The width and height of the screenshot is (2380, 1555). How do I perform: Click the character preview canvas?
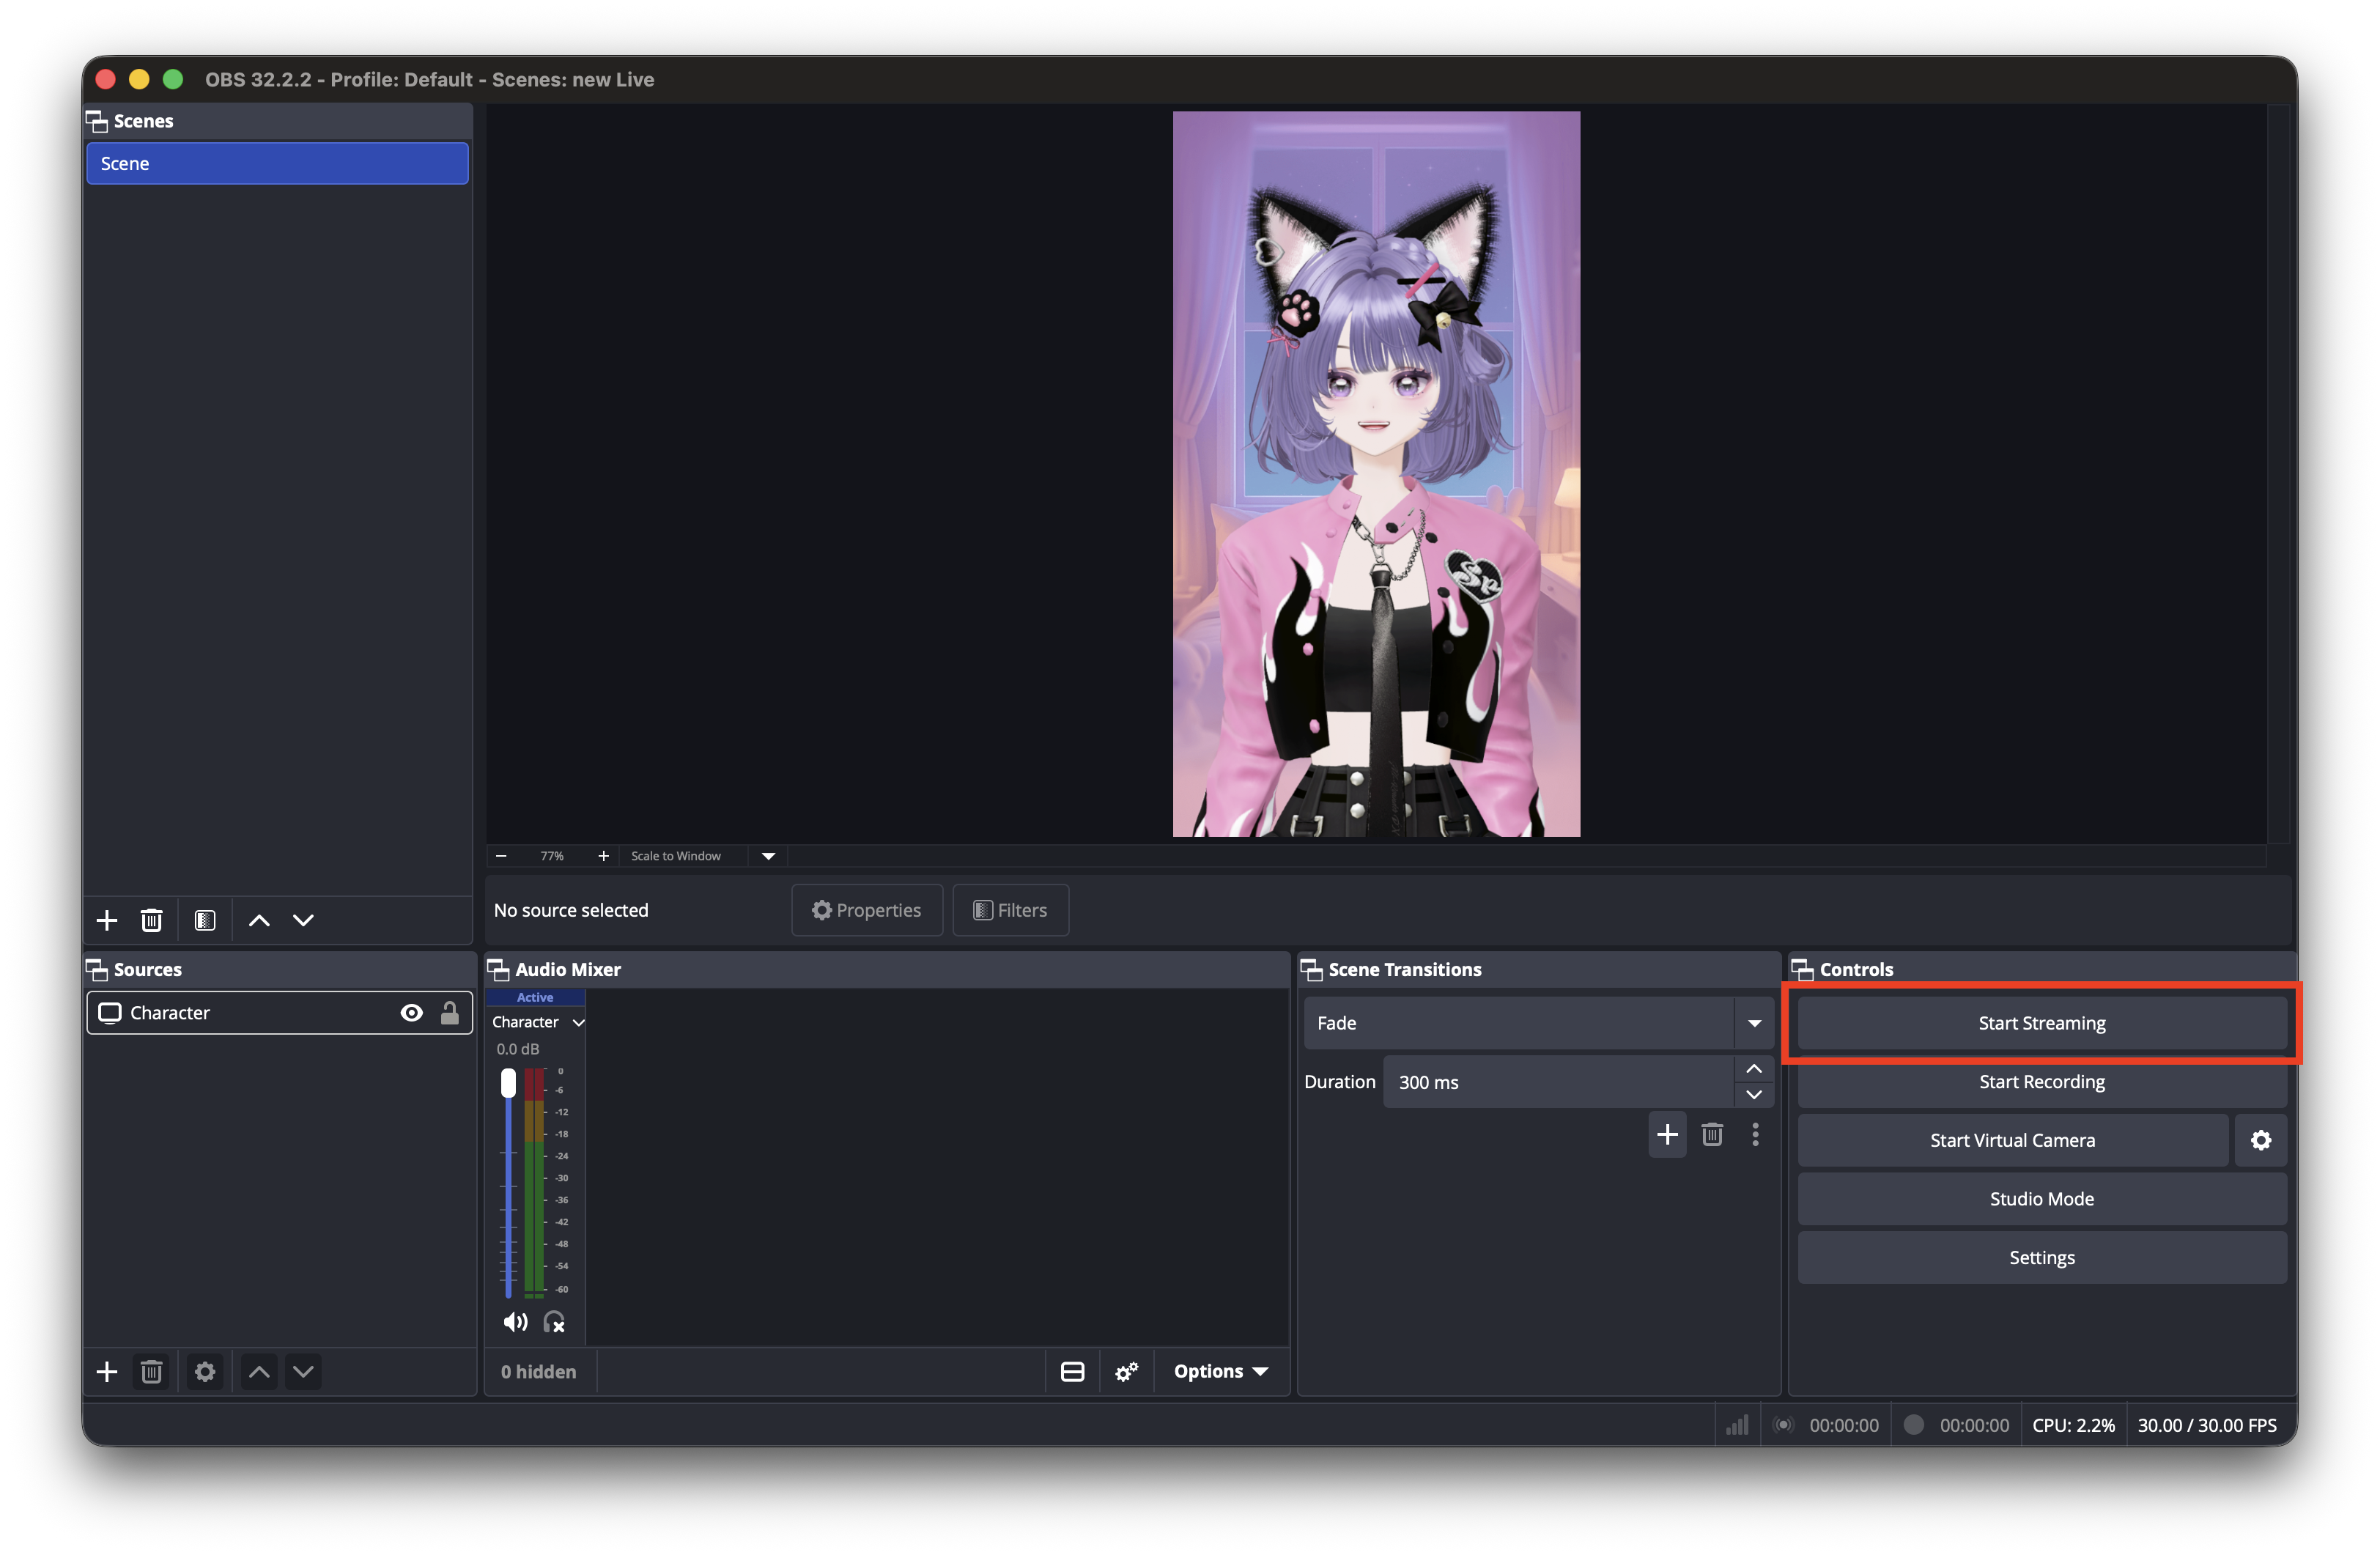pyautogui.click(x=1376, y=474)
